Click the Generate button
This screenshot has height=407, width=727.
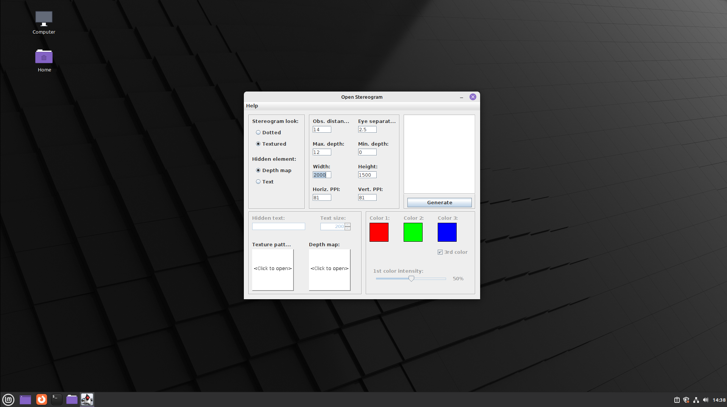[x=439, y=203]
